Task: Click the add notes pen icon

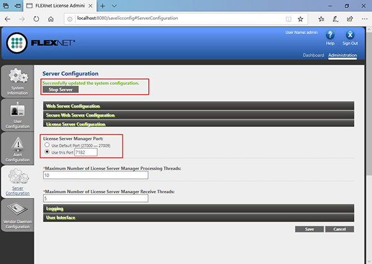Action: pyautogui.click(x=335, y=19)
